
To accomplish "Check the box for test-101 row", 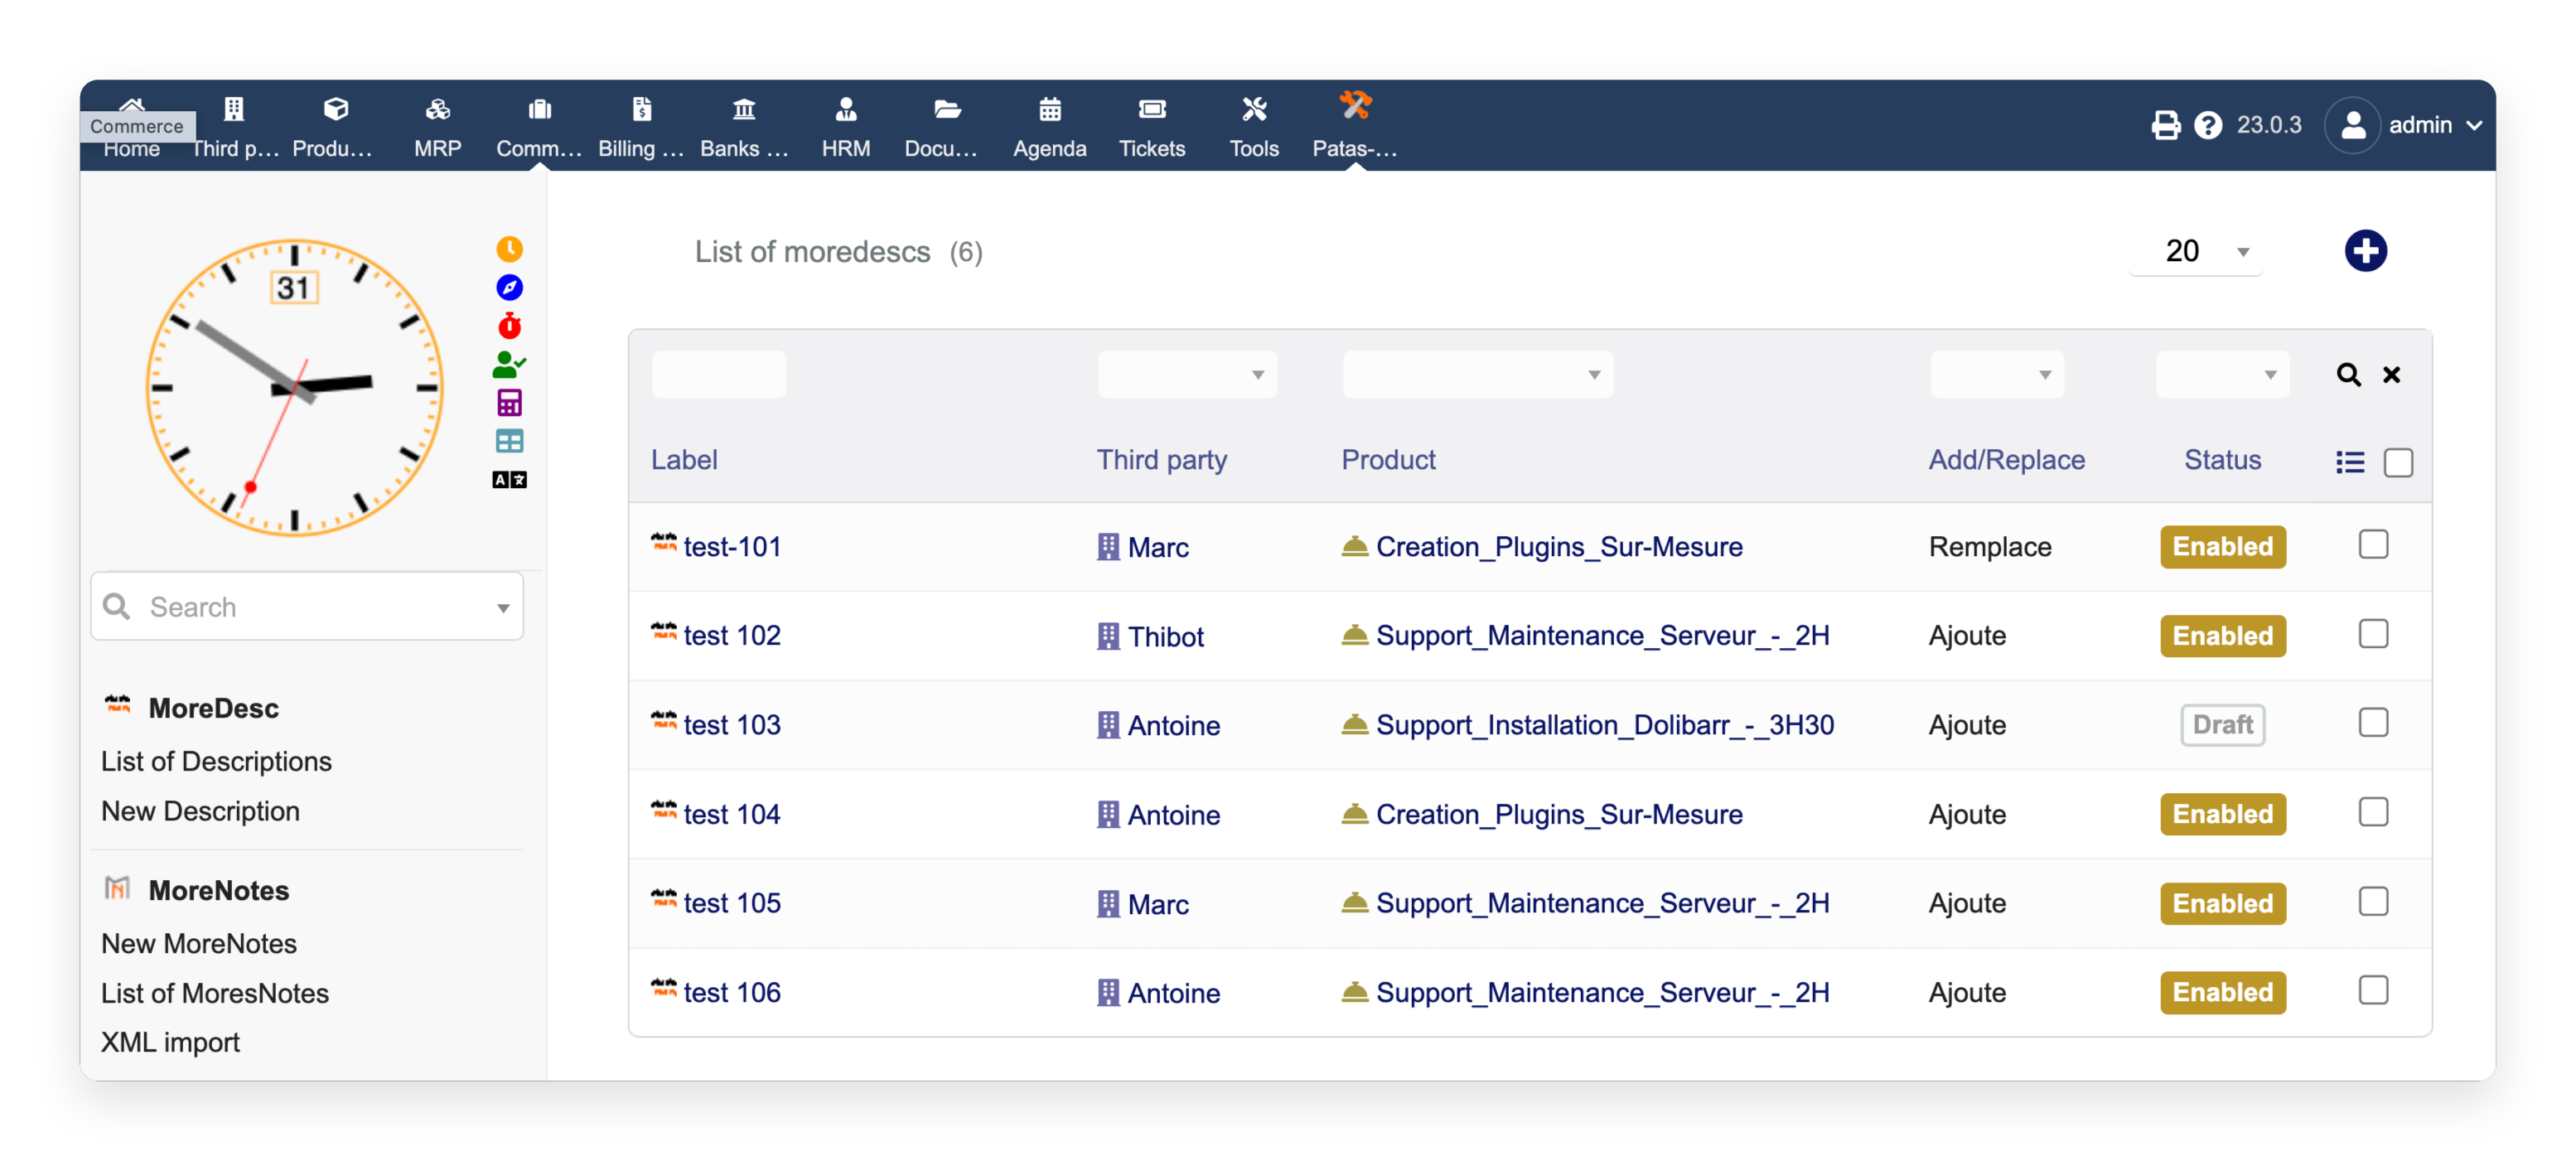I will (2373, 545).
